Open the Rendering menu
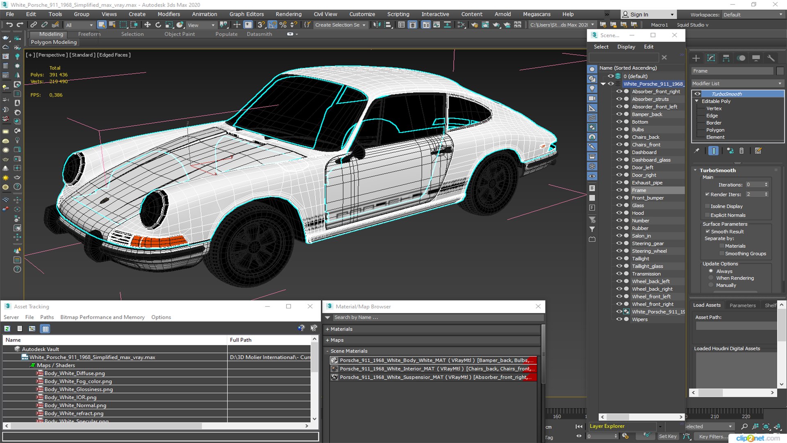The image size is (787, 443). [288, 14]
